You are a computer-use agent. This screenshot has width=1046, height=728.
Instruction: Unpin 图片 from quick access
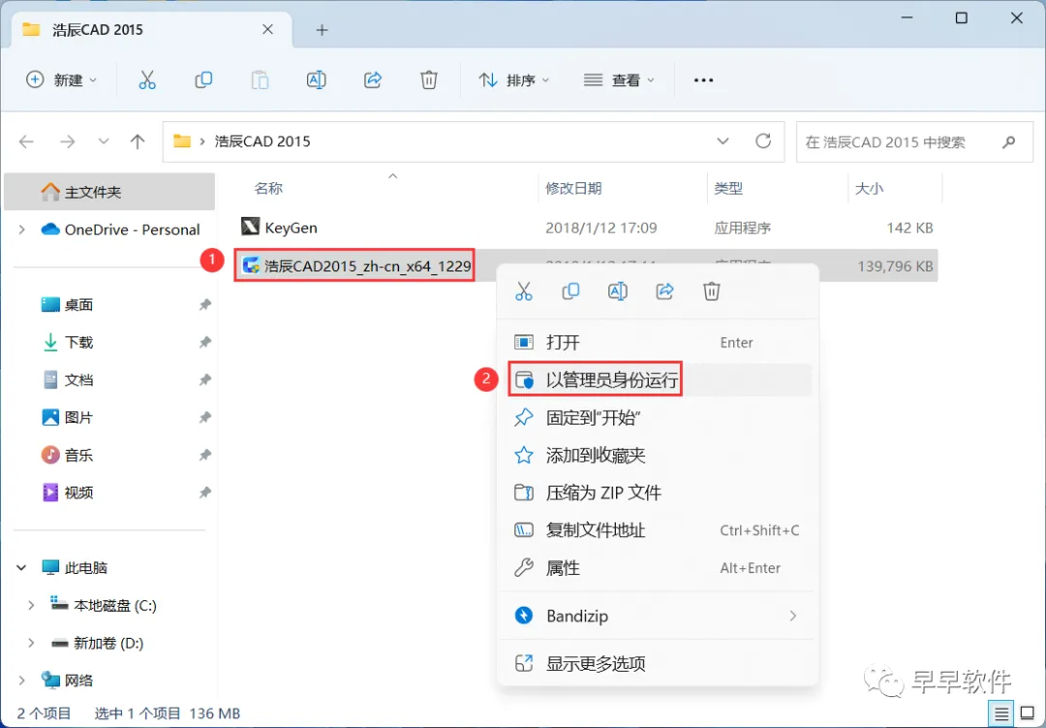(204, 418)
